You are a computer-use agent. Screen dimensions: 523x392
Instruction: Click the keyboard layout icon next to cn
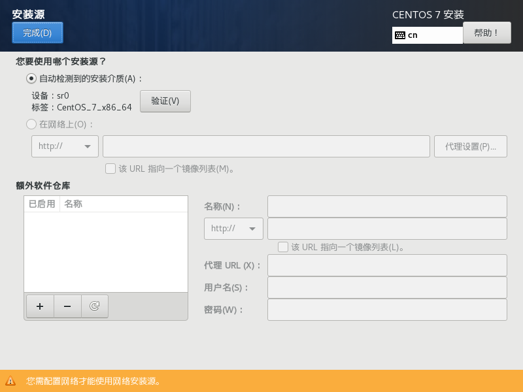point(399,35)
